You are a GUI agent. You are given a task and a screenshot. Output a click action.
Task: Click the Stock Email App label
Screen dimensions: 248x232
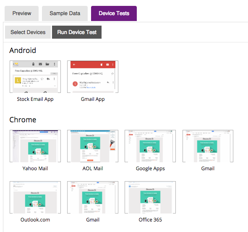point(35,99)
